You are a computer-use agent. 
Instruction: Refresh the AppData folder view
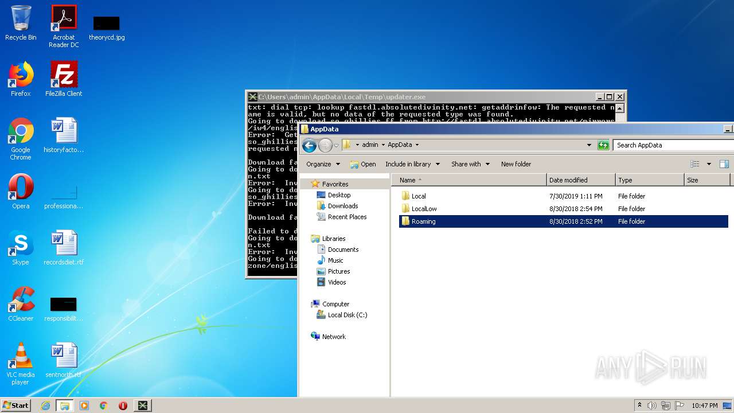[x=603, y=145]
